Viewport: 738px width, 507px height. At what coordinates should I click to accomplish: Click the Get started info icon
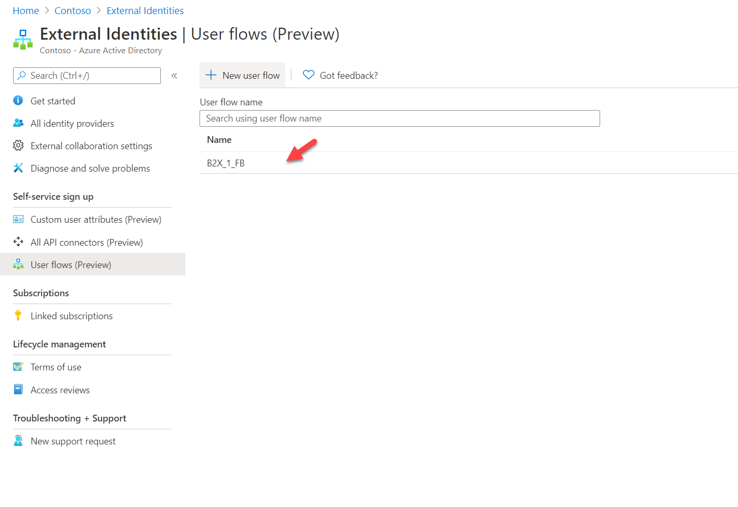click(x=18, y=101)
